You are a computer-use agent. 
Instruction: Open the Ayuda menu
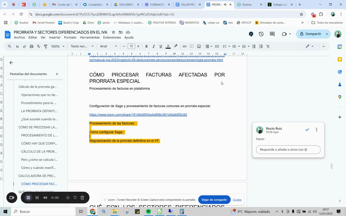pos(129,38)
